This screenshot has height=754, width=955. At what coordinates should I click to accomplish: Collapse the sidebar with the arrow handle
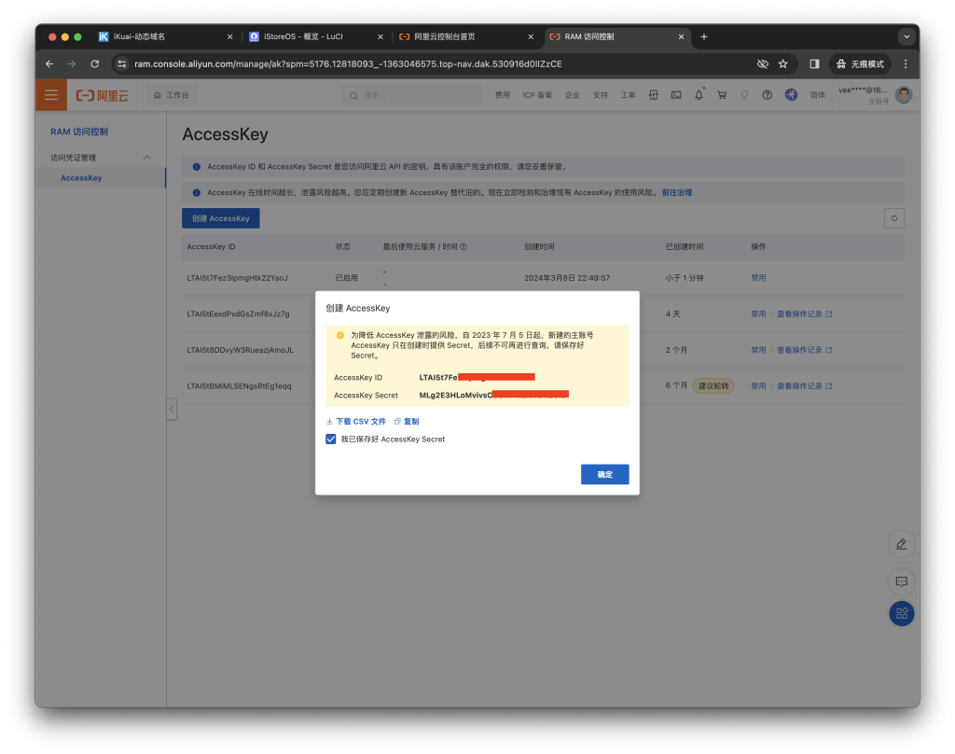pos(172,409)
